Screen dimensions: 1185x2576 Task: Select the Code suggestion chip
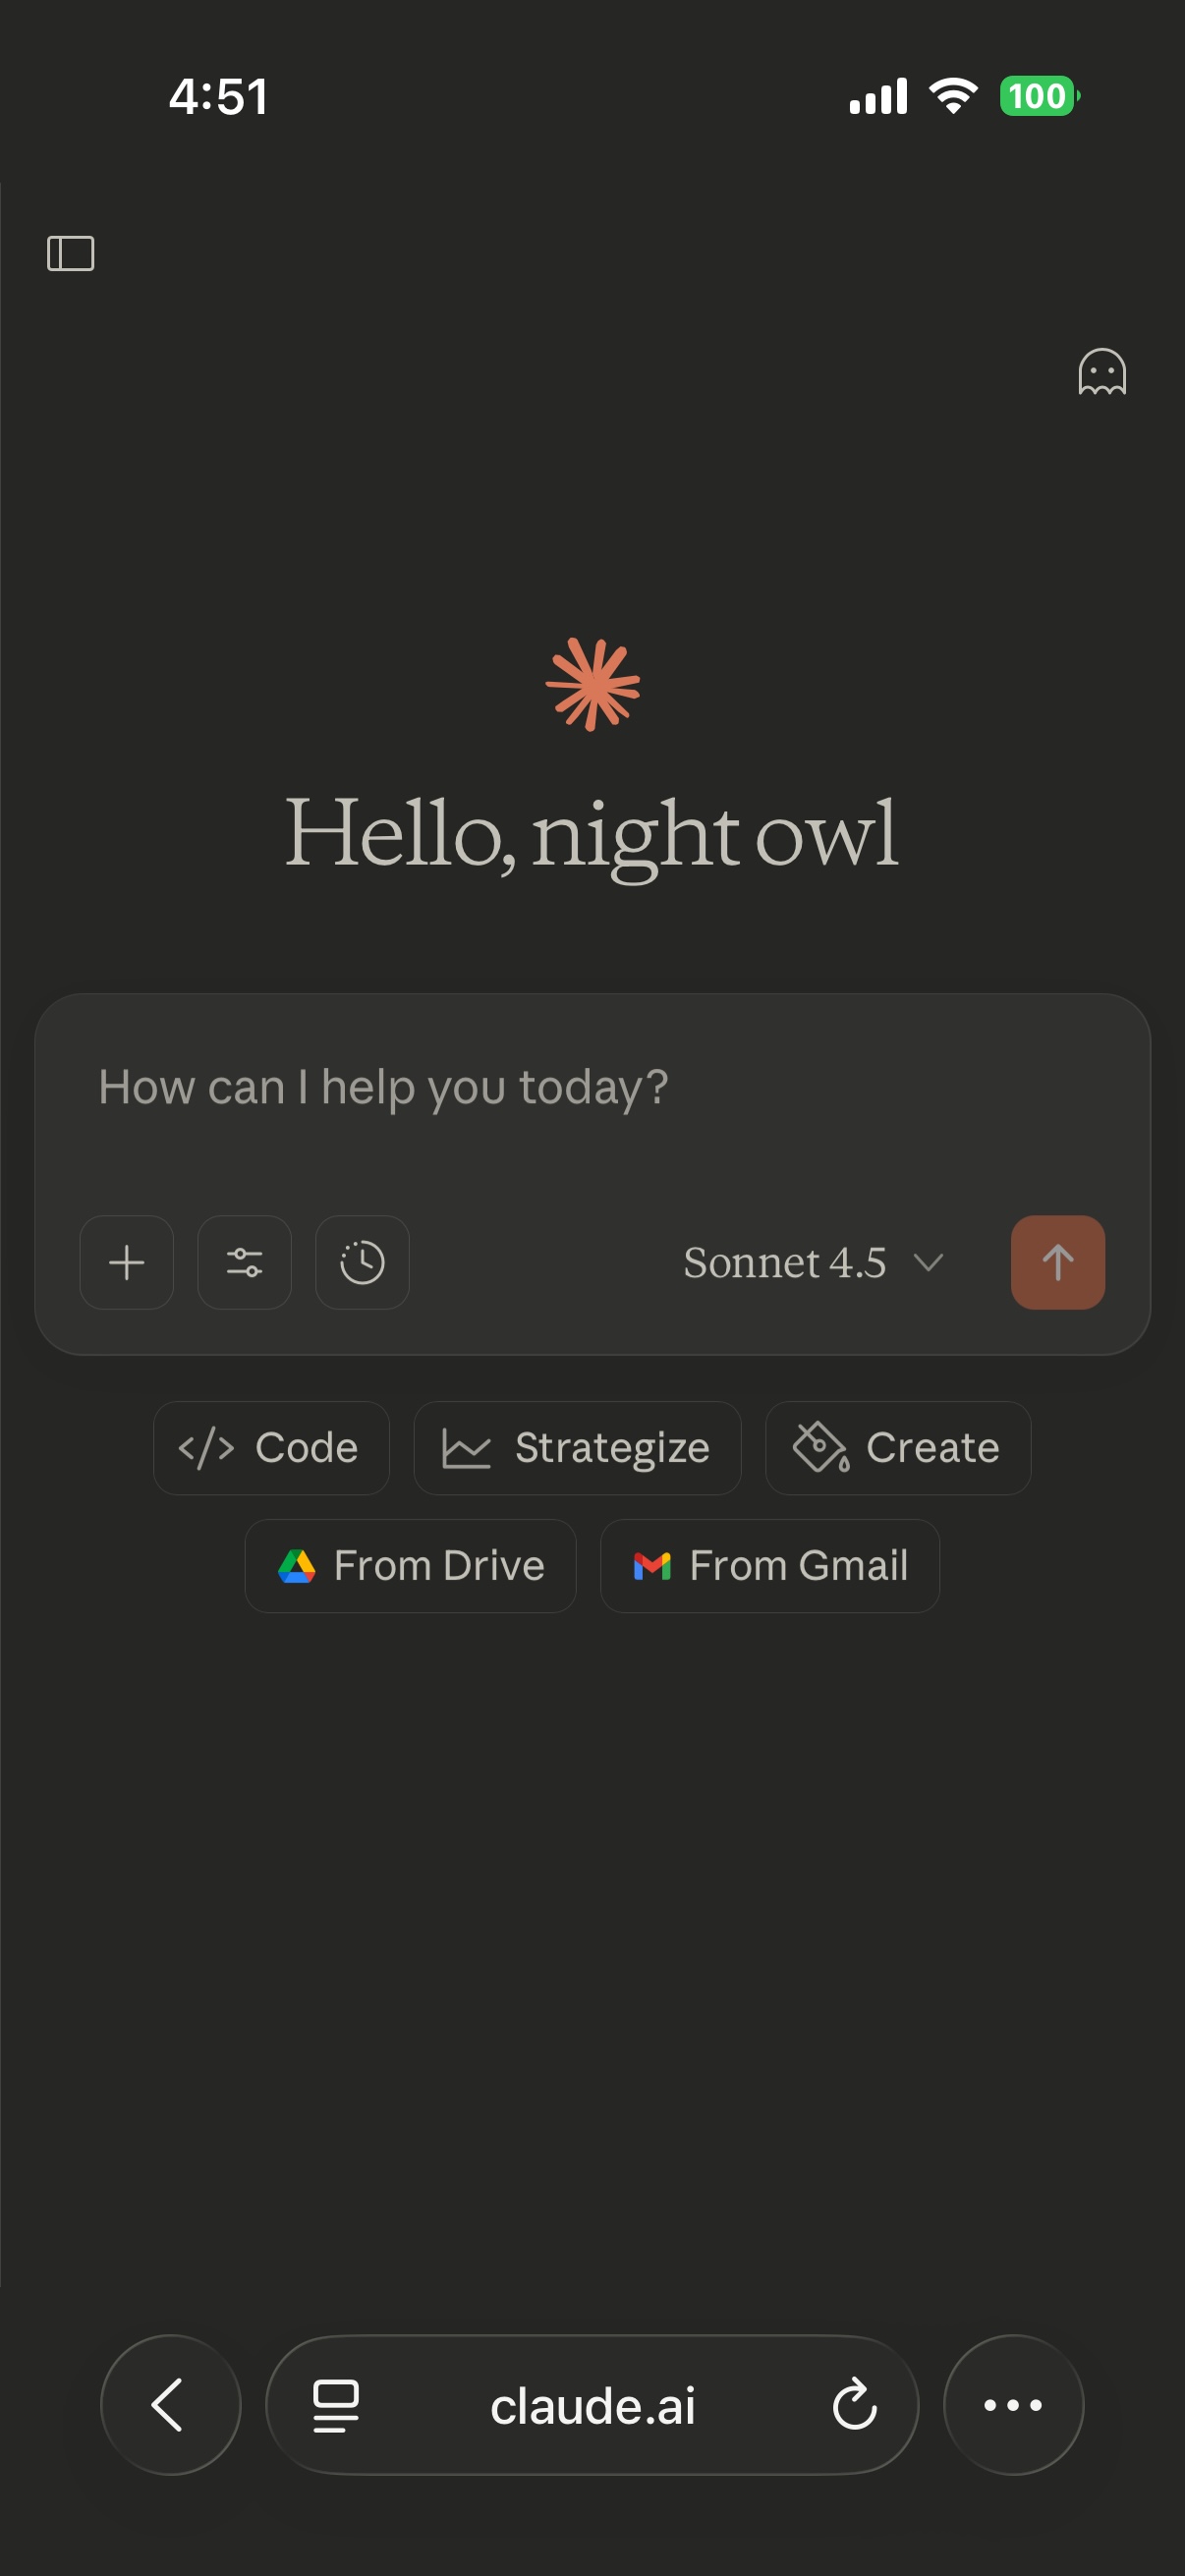pyautogui.click(x=271, y=1447)
